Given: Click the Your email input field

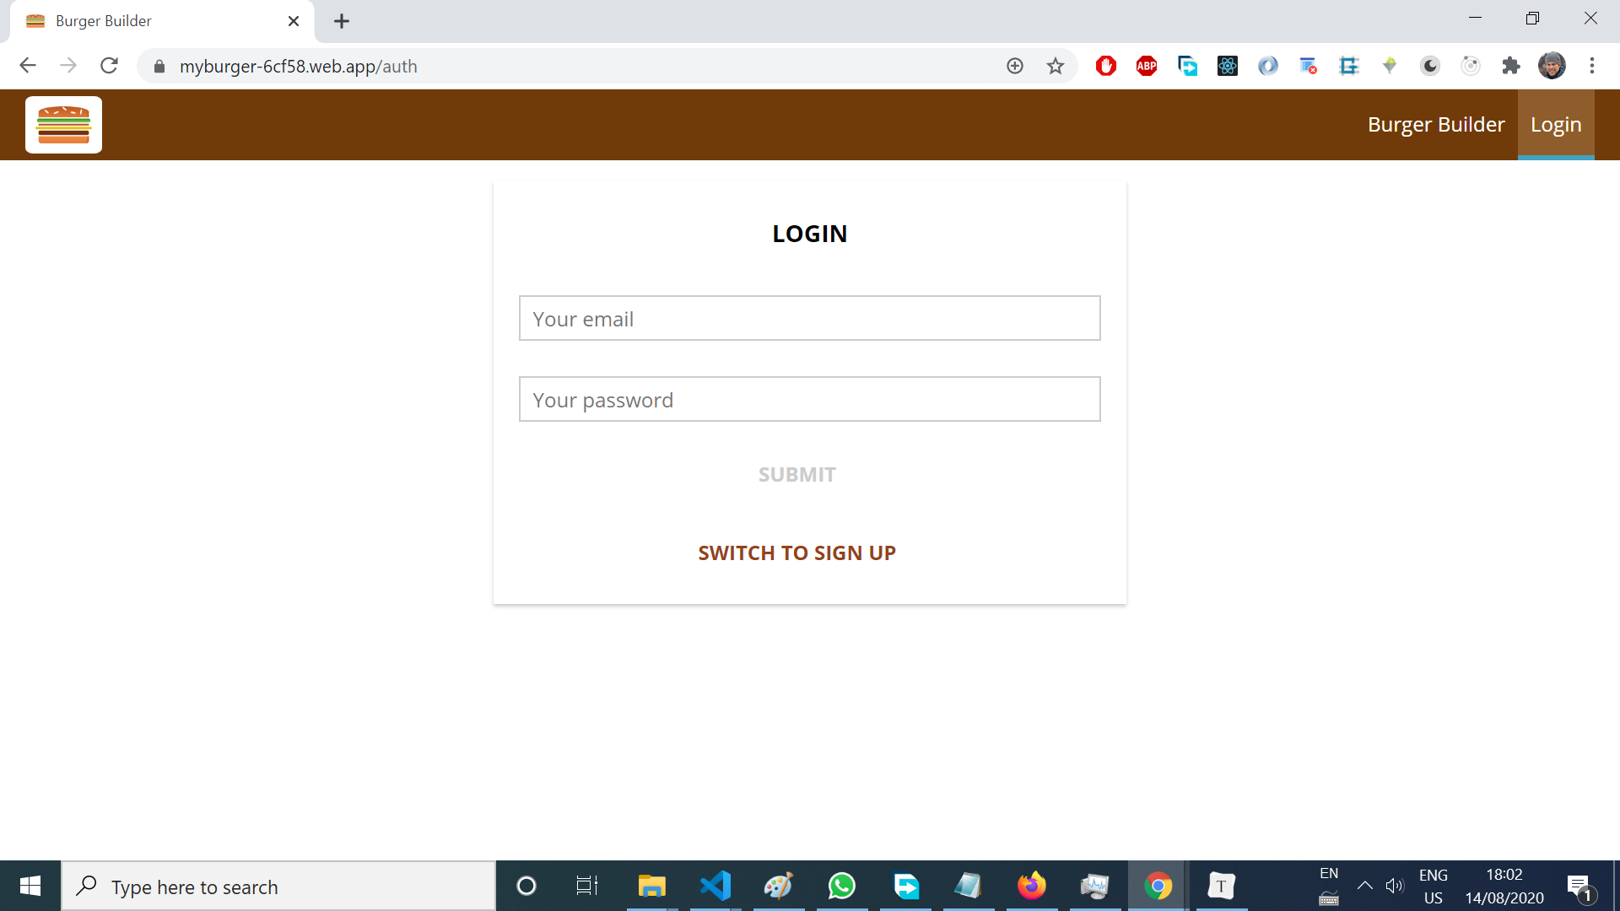Looking at the screenshot, I should pos(810,318).
